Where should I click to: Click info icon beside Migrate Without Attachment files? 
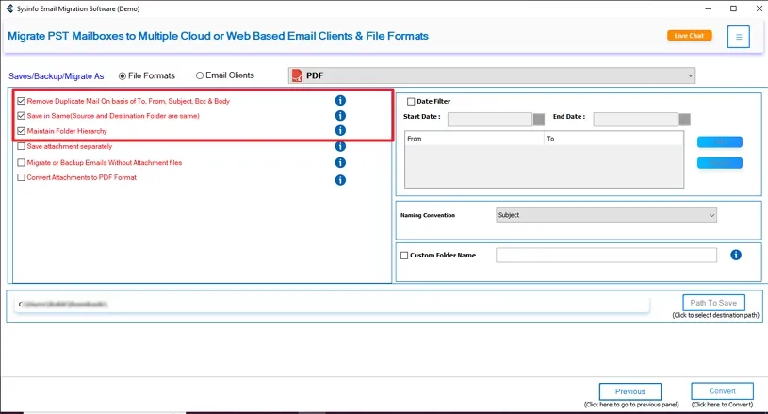coord(340,162)
